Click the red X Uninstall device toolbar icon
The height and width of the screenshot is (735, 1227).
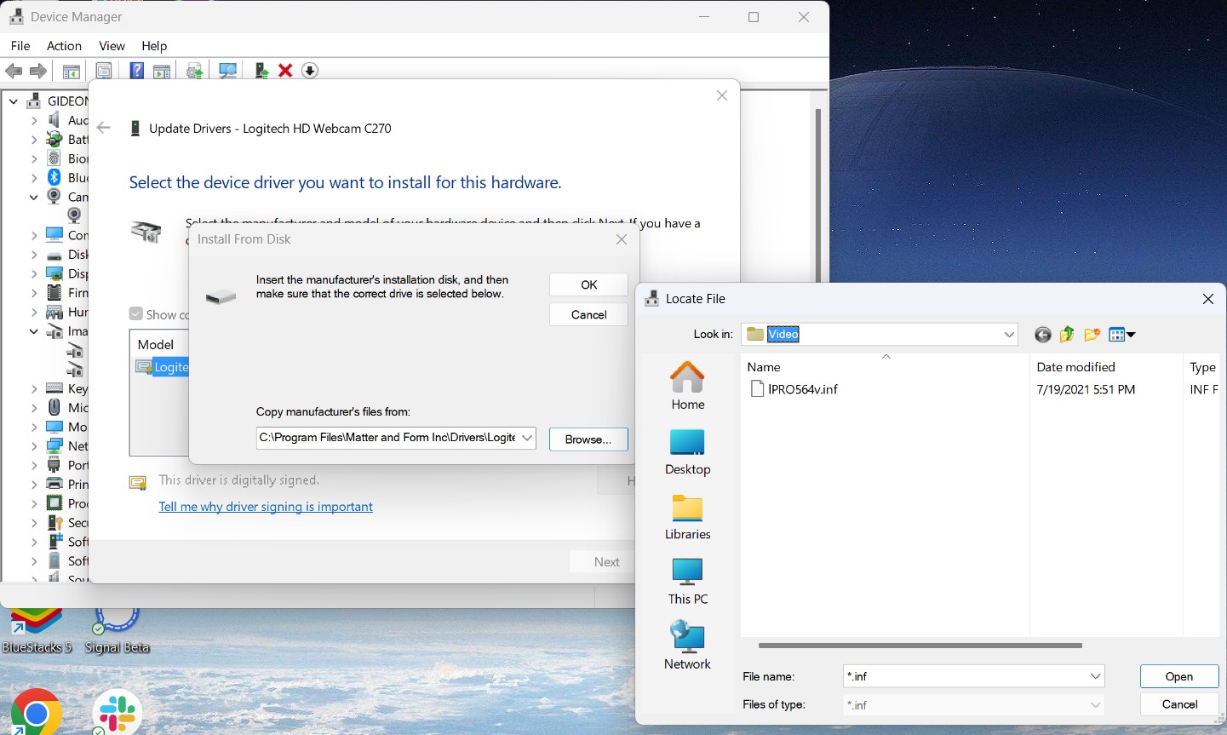pyautogui.click(x=285, y=71)
